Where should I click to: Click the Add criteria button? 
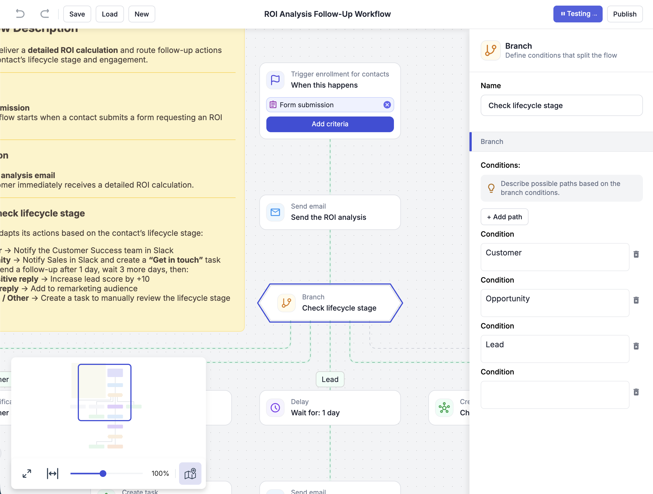330,124
